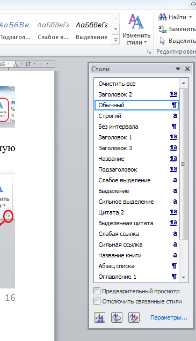Apply the Слабая ссылка style
196x341 pixels.
(x=136, y=234)
